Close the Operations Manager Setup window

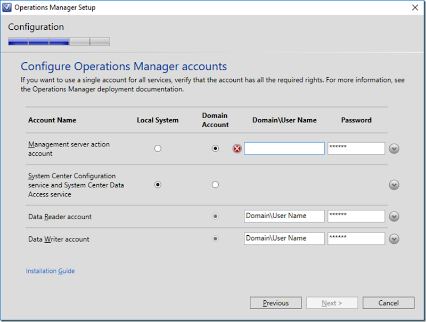point(415,7)
